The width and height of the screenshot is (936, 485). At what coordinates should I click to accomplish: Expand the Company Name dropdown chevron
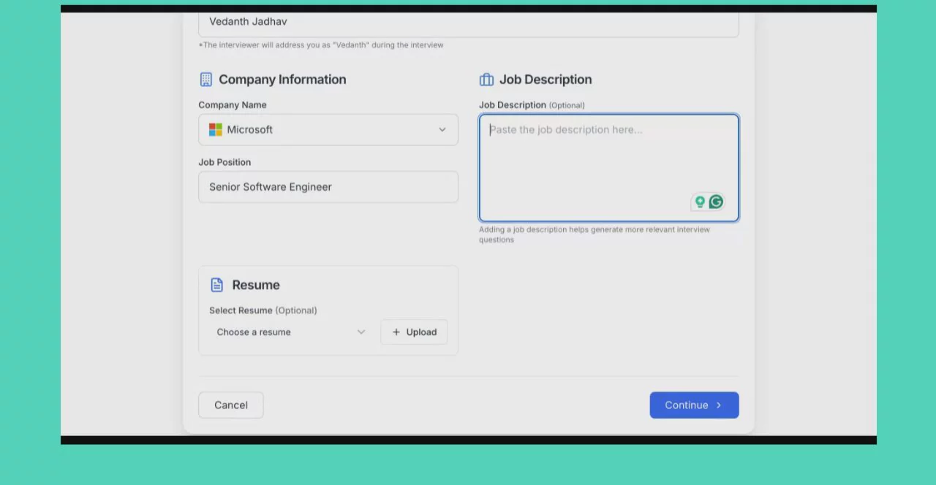click(442, 129)
